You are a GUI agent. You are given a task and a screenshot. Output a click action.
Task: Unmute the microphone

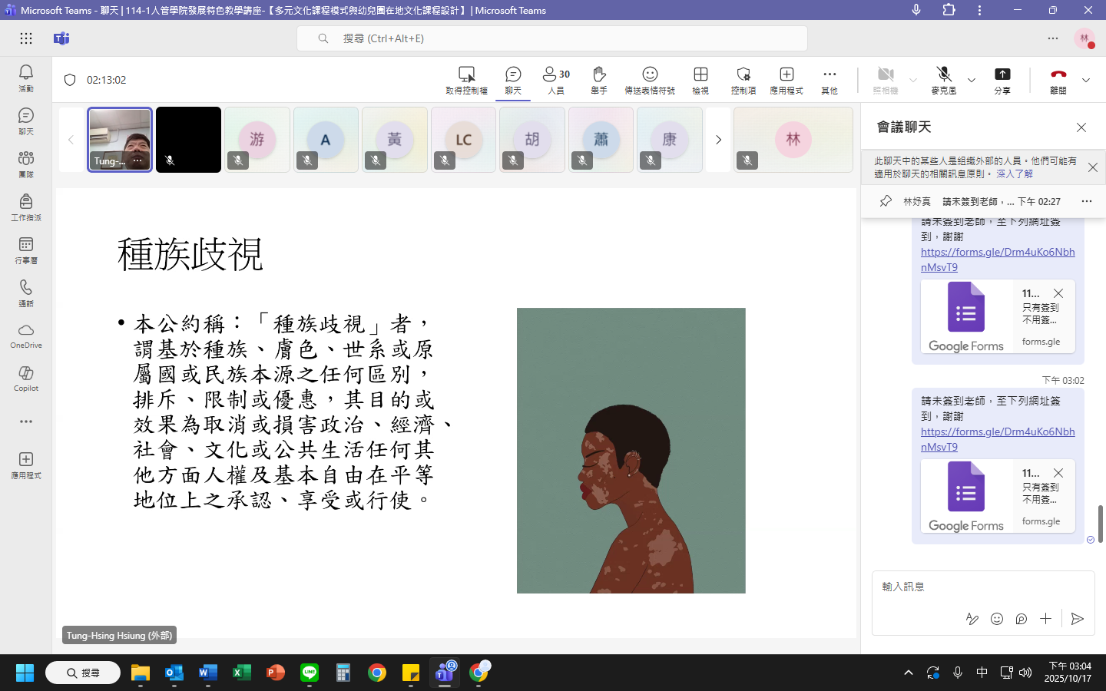click(944, 79)
